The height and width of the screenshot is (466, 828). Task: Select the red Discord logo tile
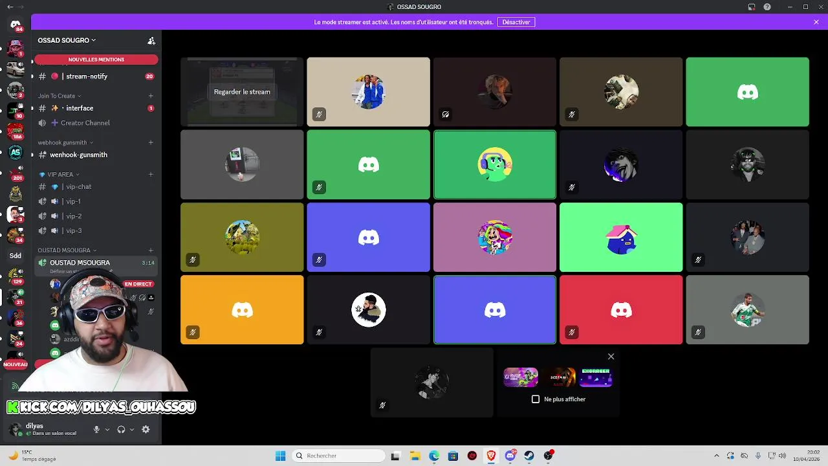(x=621, y=310)
